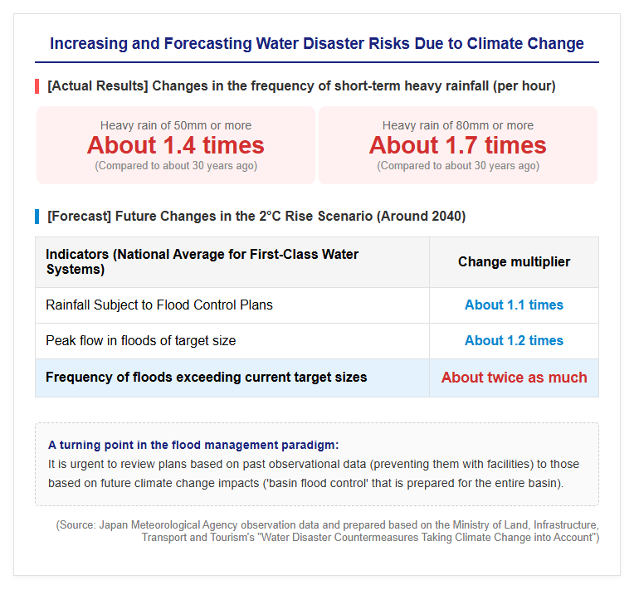The image size is (634, 590).
Task: Click the 'About twice as much' value
Action: [514, 378]
